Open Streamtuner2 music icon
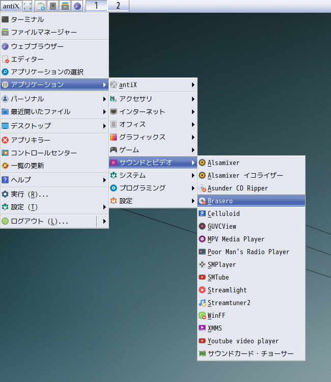The width and height of the screenshot is (331, 382). click(202, 303)
